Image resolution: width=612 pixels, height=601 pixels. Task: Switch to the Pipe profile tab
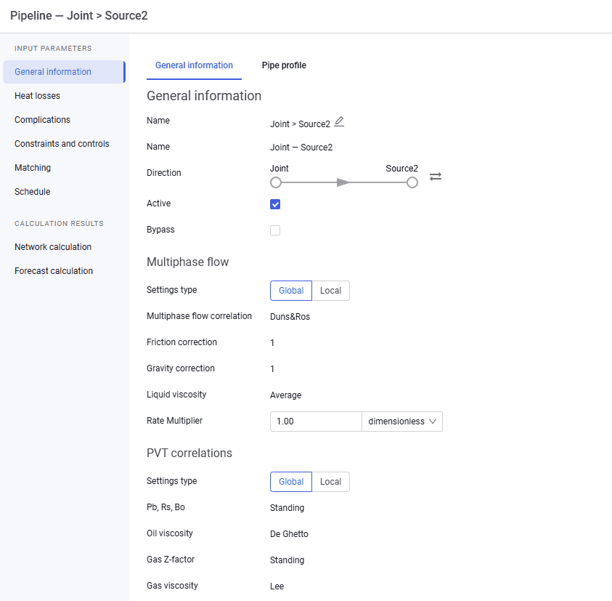pos(284,65)
